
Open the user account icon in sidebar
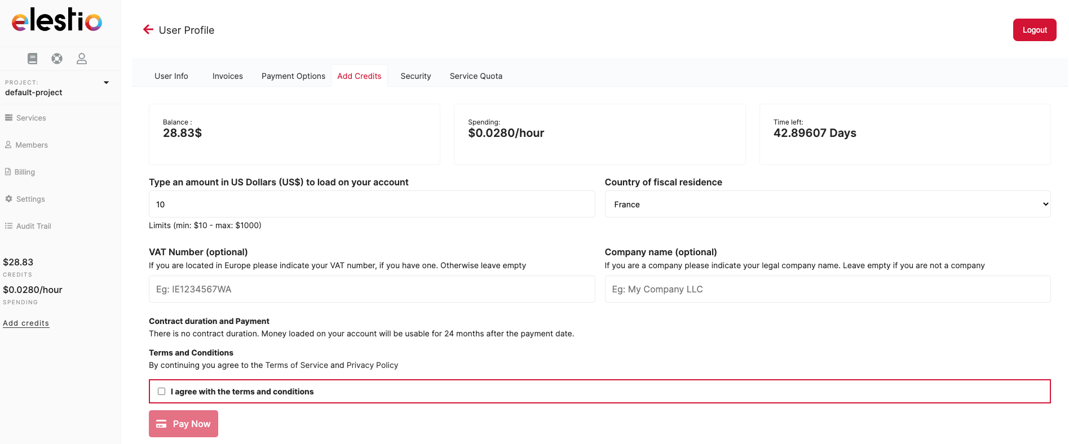coord(82,59)
